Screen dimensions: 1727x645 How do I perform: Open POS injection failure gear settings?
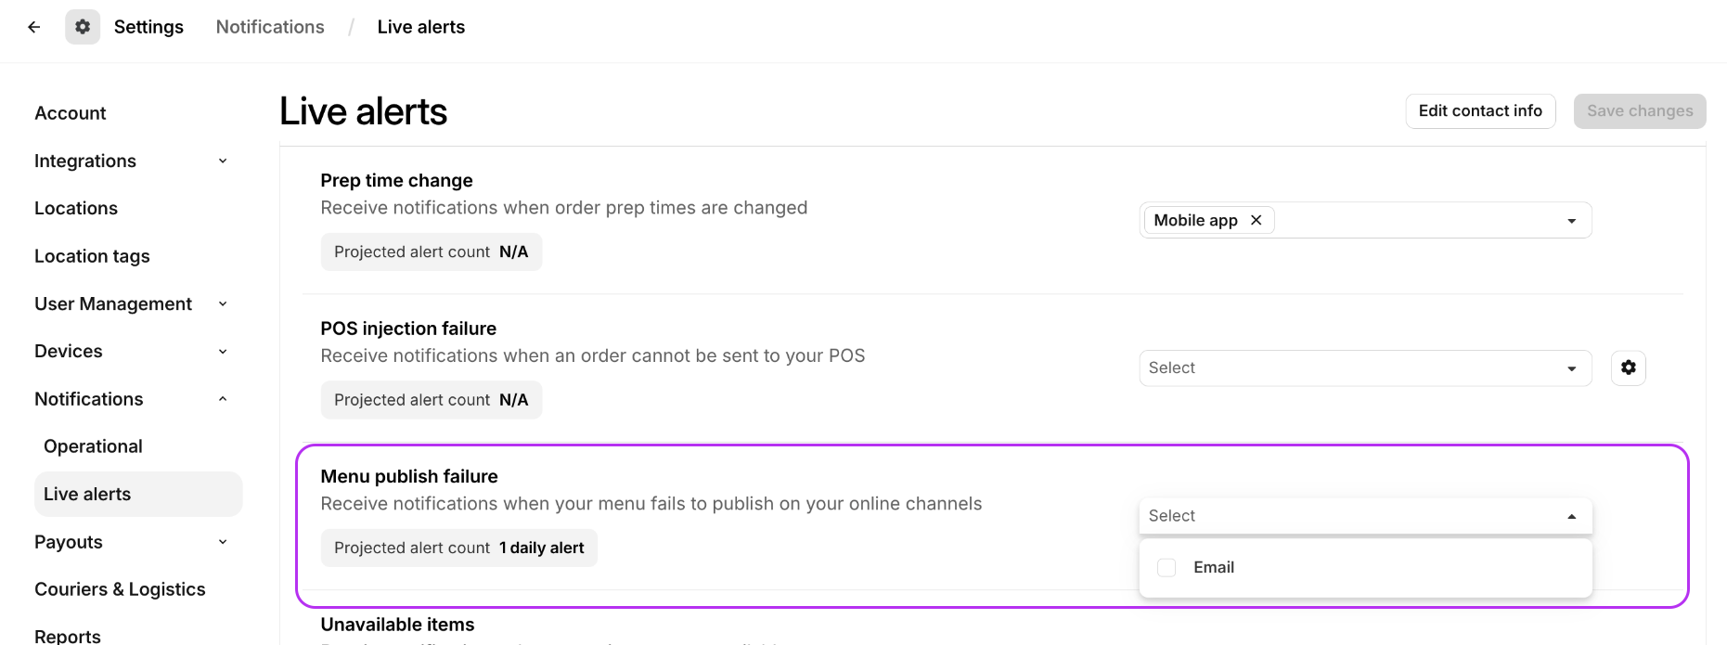click(x=1629, y=368)
